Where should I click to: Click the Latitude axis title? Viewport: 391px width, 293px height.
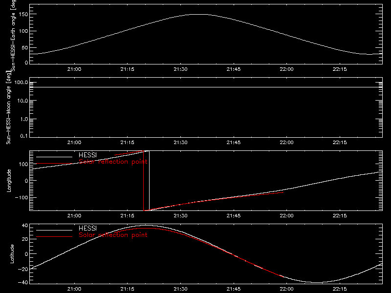pyautogui.click(x=12, y=254)
